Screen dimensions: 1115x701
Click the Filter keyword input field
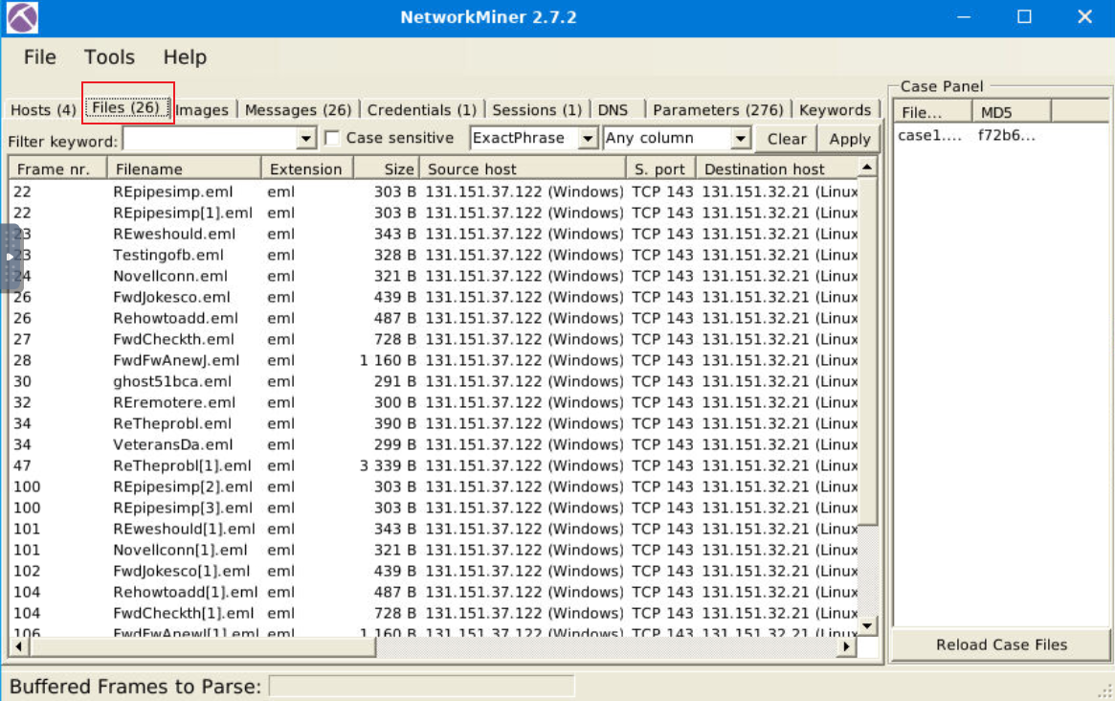[x=211, y=138]
